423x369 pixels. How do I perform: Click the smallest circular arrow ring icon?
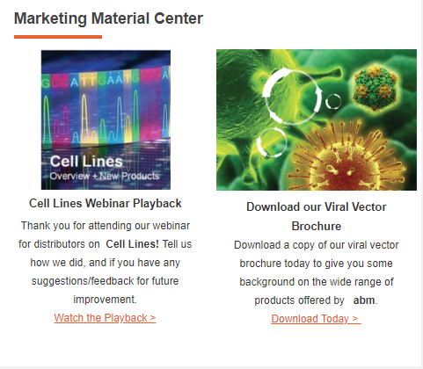[333, 101]
